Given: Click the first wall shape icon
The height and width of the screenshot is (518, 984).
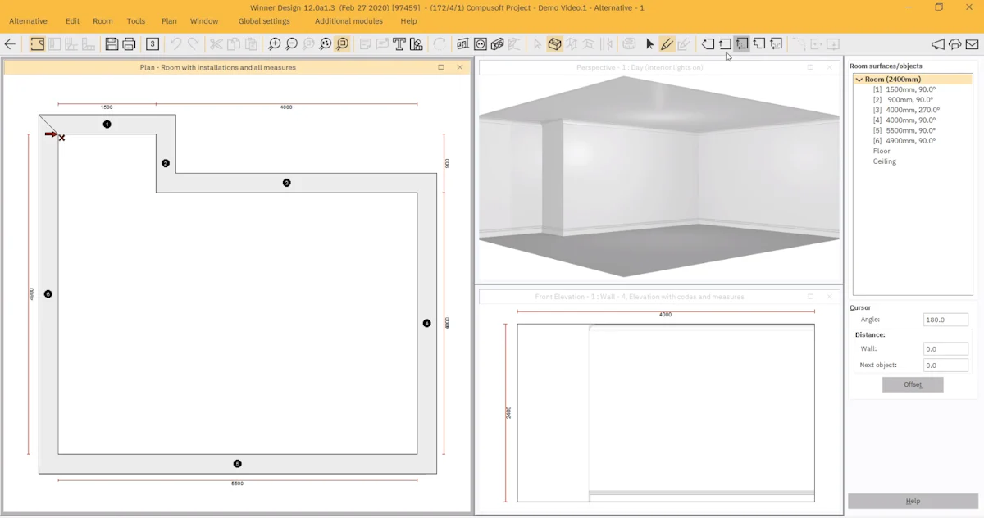Looking at the screenshot, I should 708,44.
